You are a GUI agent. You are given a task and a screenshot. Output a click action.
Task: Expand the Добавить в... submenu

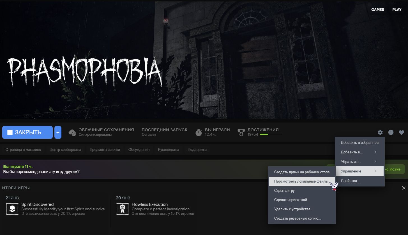coord(359,152)
